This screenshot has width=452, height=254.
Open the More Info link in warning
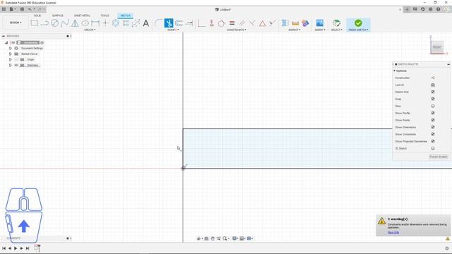pyautogui.click(x=393, y=232)
